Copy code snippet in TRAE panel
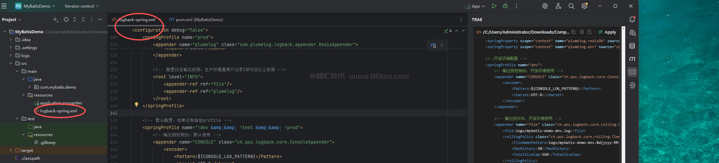The width and height of the screenshot is (719, 163). 574,32
